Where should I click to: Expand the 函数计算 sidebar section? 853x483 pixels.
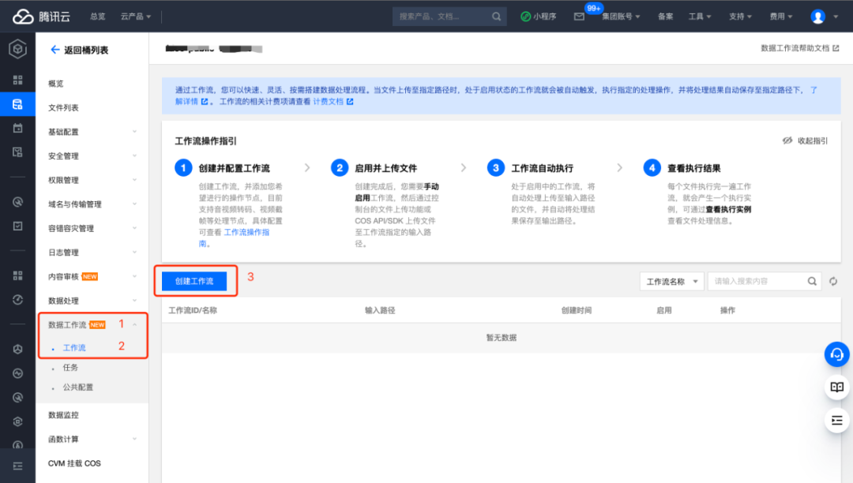point(92,439)
